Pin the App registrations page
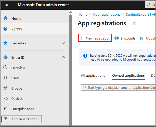Image resolution: width=156 pixels, height=127 pixels. pyautogui.click(x=134, y=23)
